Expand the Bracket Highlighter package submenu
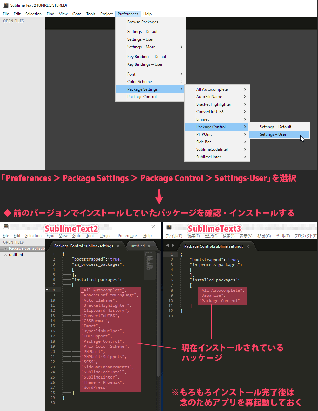 tap(217, 104)
